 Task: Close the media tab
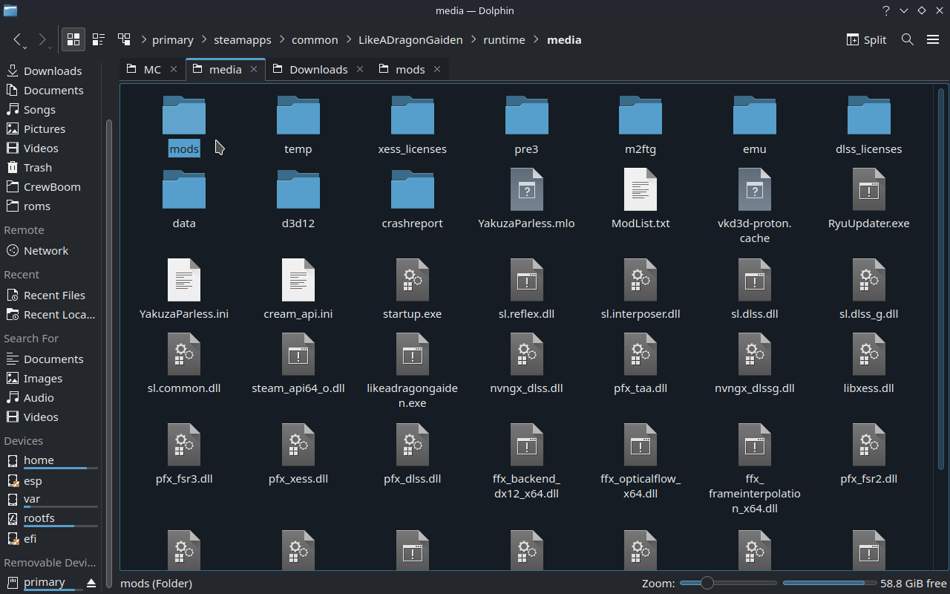[254, 69]
